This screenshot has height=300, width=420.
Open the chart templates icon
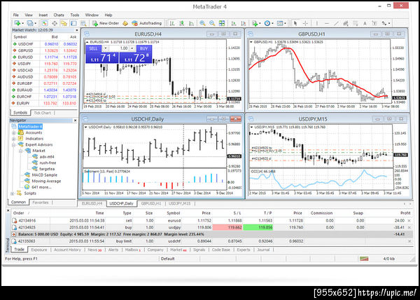point(279,23)
